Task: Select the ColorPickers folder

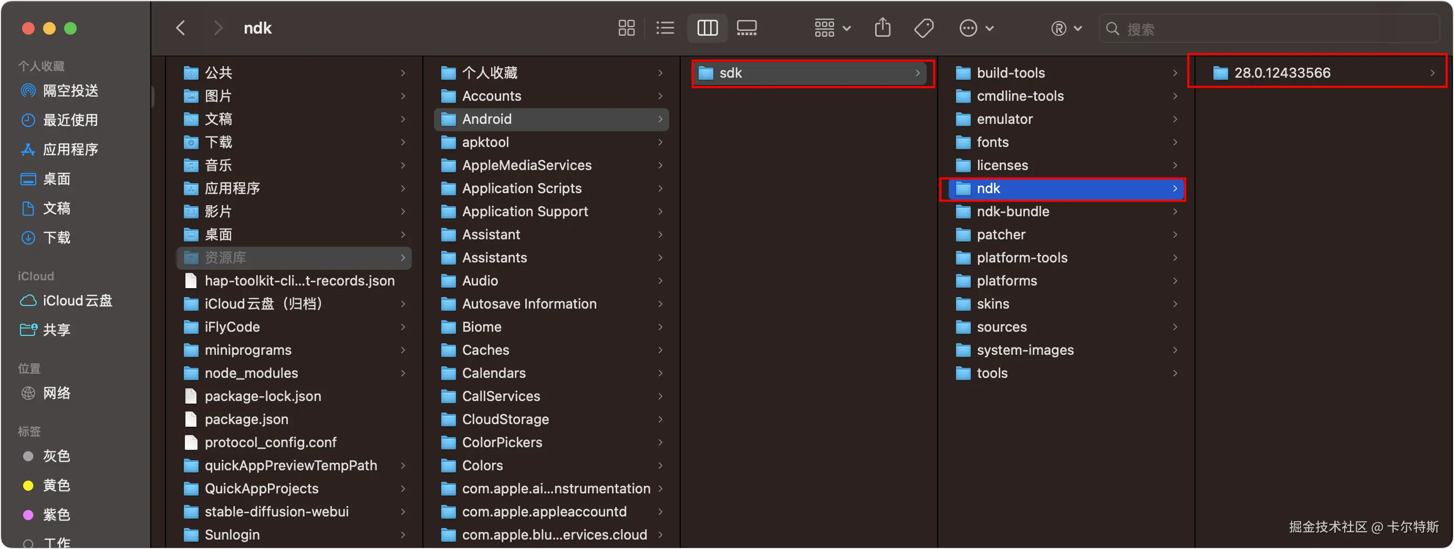Action: (x=552, y=443)
